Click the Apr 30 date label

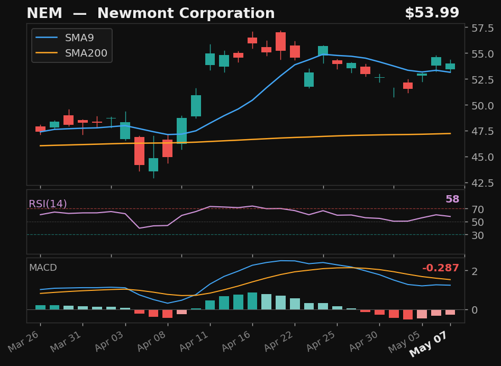click(x=363, y=341)
